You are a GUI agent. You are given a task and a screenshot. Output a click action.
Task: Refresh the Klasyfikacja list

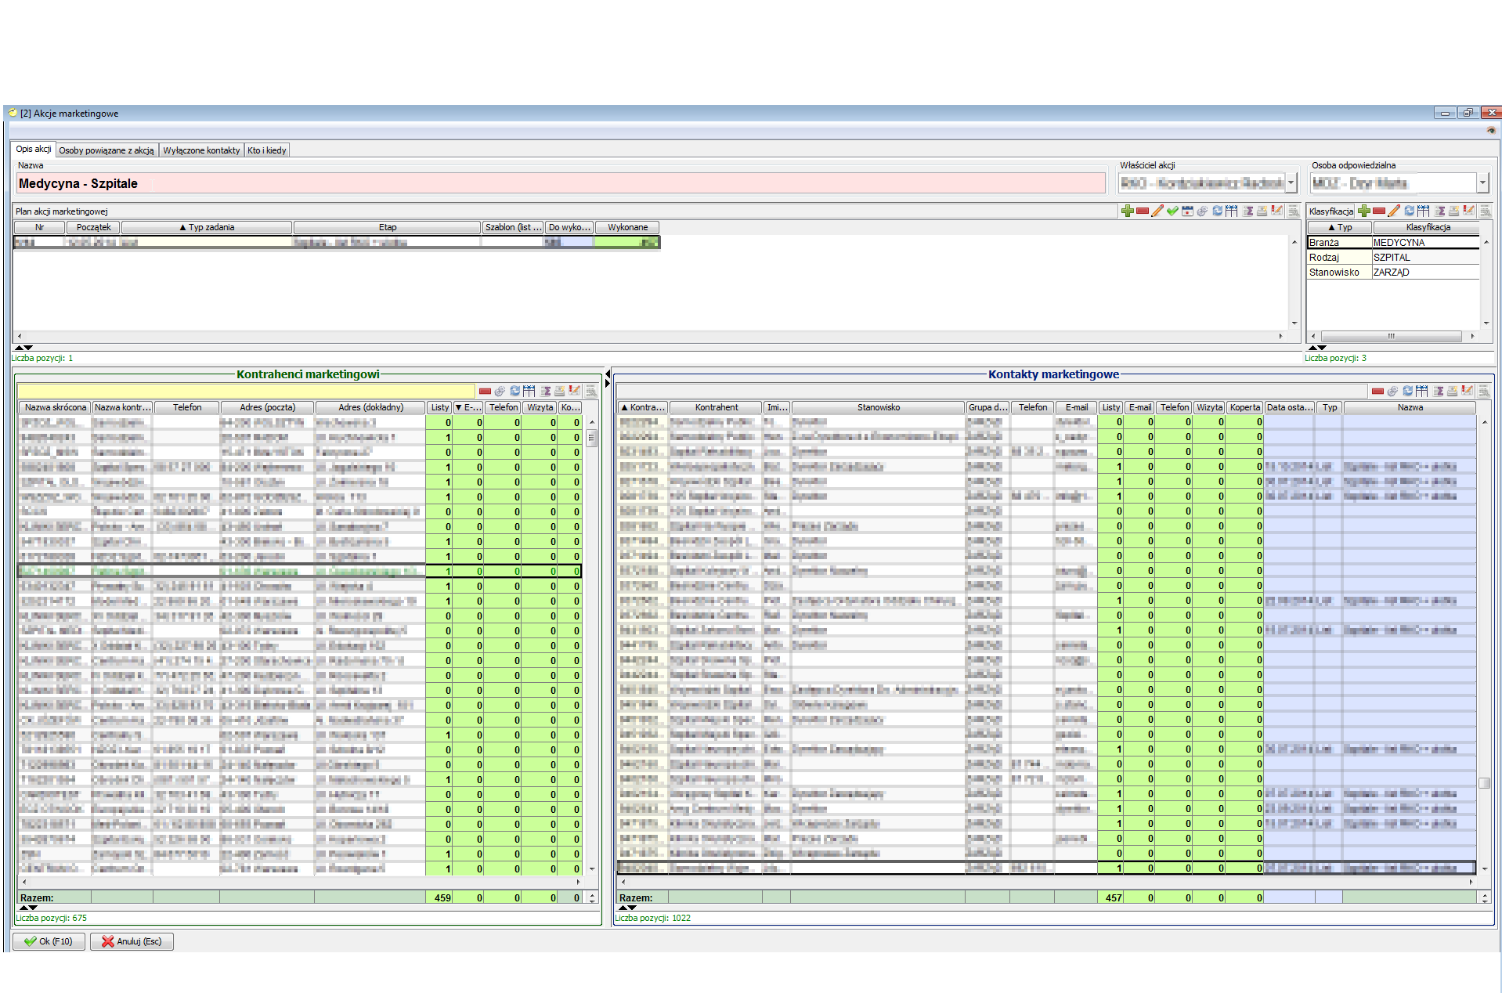coord(1409,211)
